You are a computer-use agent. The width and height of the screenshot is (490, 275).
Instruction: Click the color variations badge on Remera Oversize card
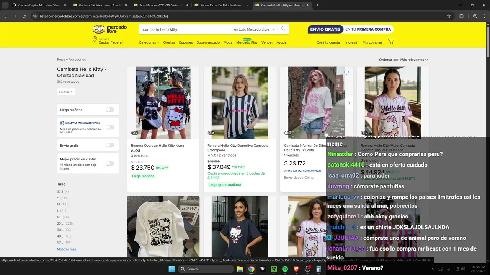pyautogui.click(x=134, y=133)
